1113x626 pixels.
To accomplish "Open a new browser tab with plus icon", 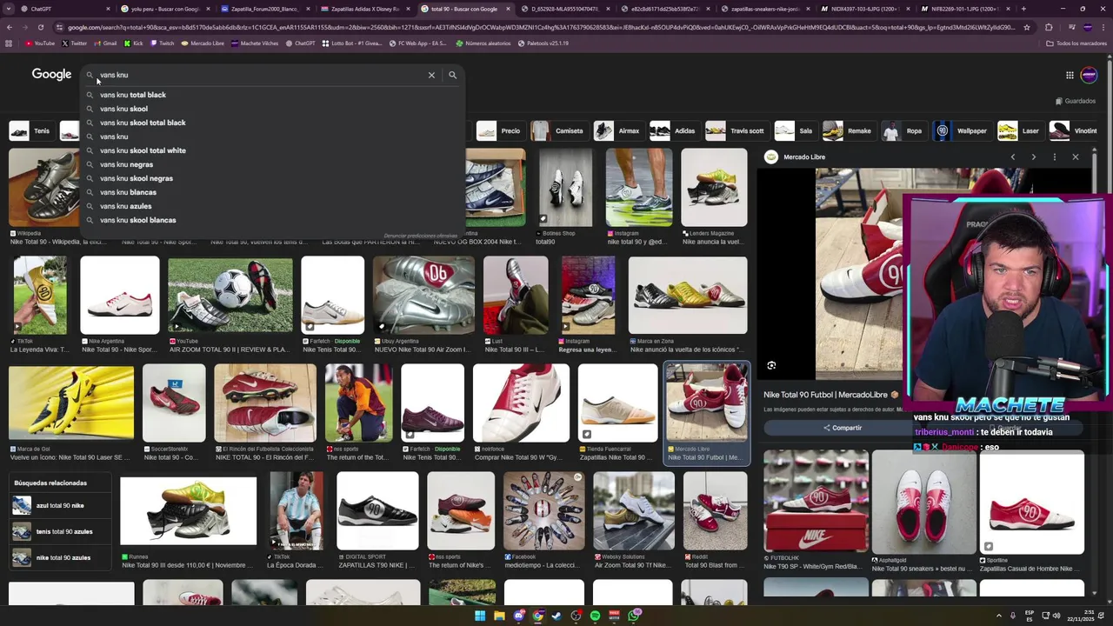I will 1023,9.
